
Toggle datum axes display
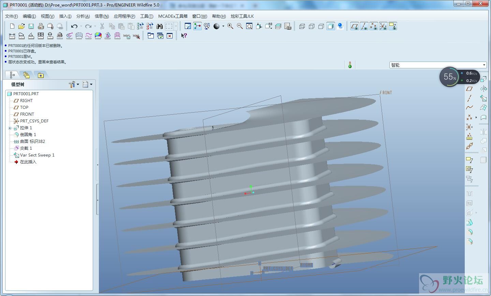coord(364,26)
